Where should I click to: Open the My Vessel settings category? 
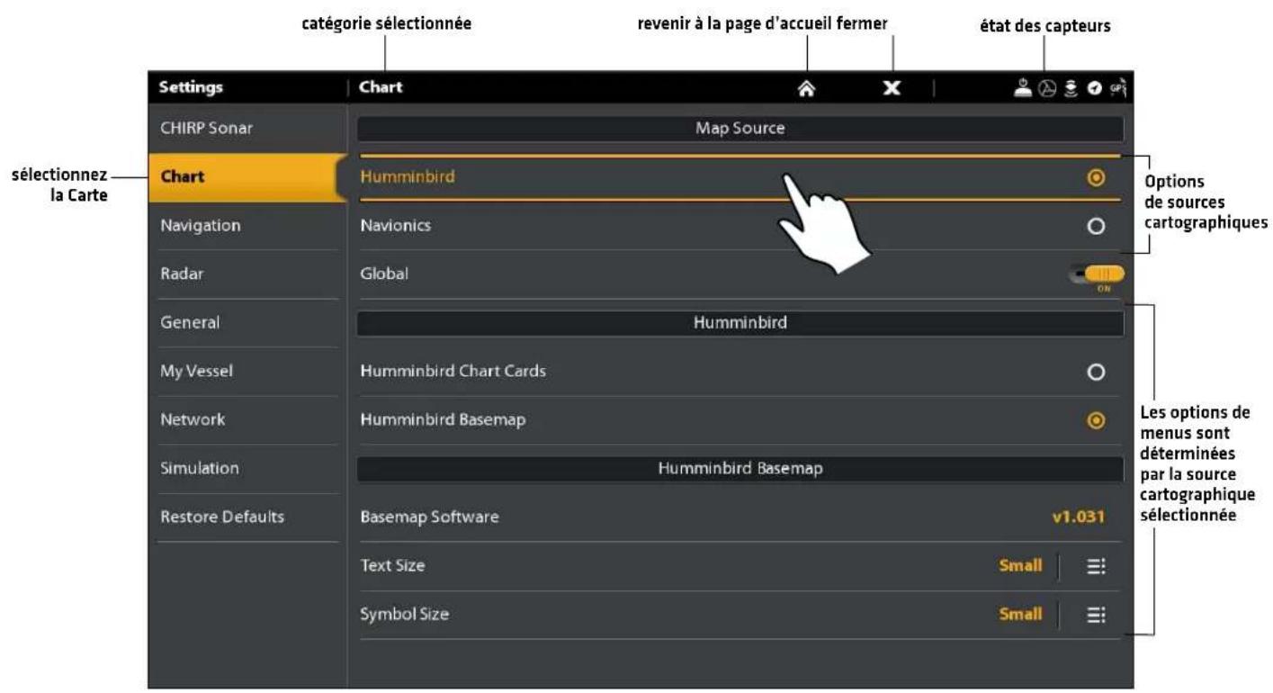point(248,372)
